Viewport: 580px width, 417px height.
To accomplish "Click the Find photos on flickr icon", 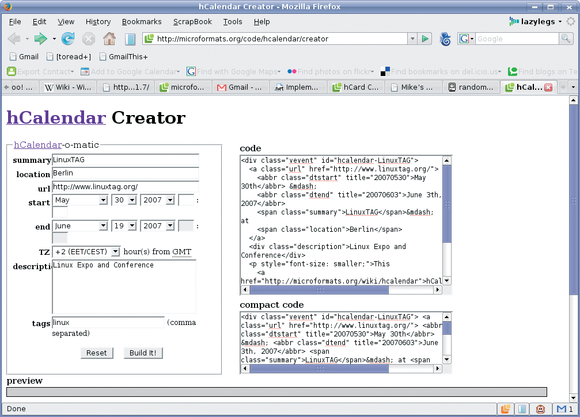I will [x=292, y=71].
